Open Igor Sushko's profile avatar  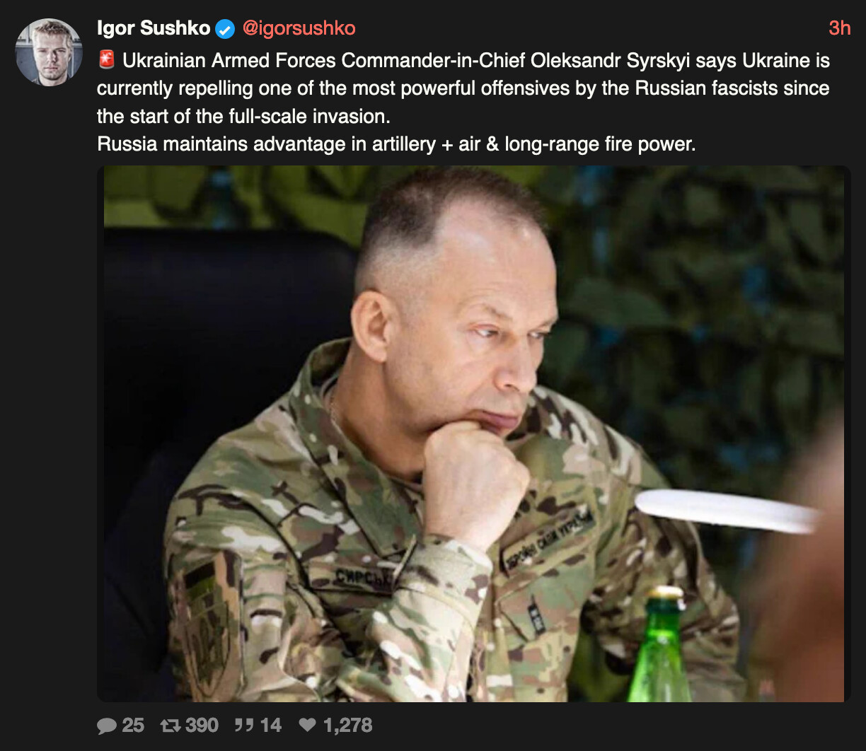click(49, 52)
